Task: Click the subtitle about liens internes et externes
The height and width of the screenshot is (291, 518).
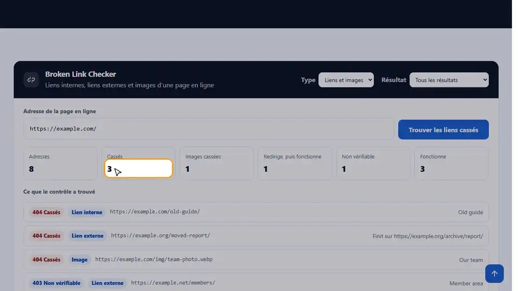Action: (x=129, y=85)
